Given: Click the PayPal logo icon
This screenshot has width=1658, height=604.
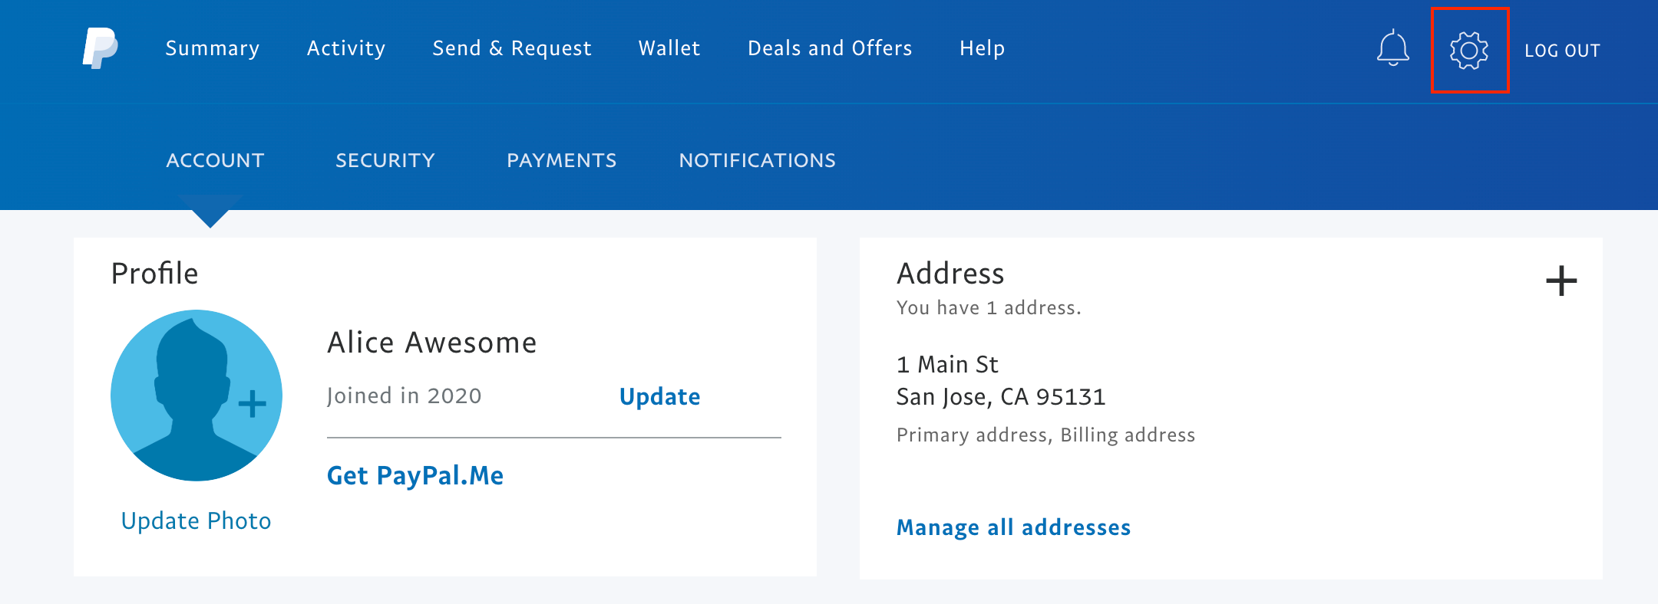Looking at the screenshot, I should (x=101, y=48).
